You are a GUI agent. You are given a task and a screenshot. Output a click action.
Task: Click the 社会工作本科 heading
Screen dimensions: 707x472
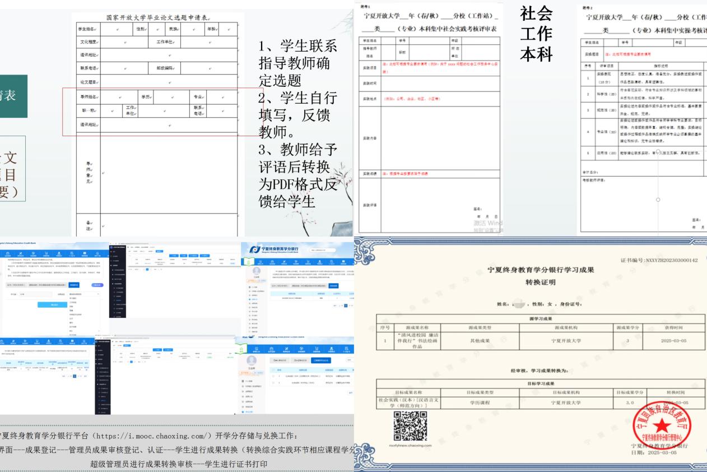536,33
